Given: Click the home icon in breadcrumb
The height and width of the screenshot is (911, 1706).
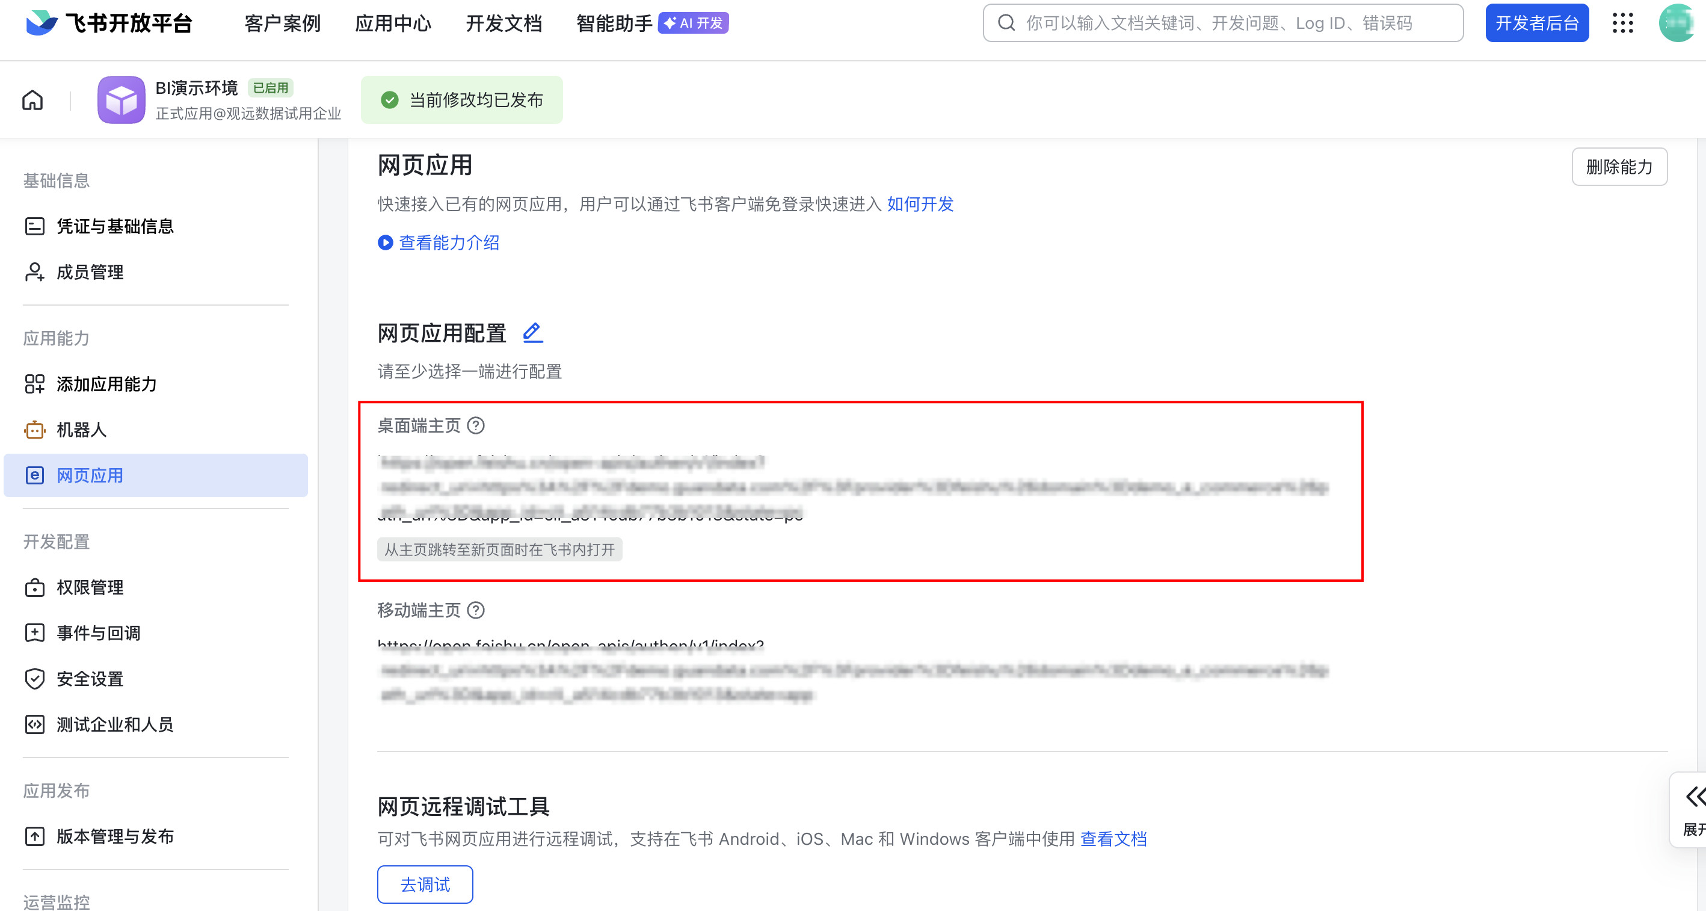Looking at the screenshot, I should point(32,100).
